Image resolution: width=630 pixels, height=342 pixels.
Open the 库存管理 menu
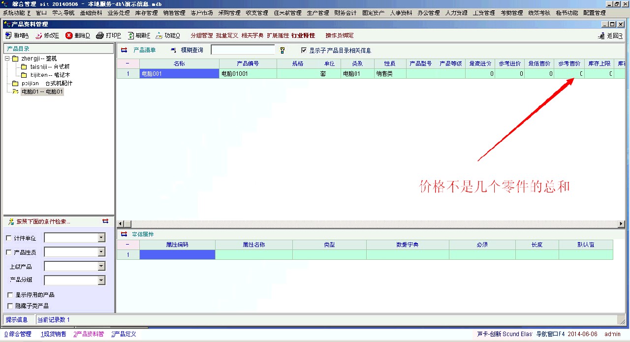[x=146, y=13]
